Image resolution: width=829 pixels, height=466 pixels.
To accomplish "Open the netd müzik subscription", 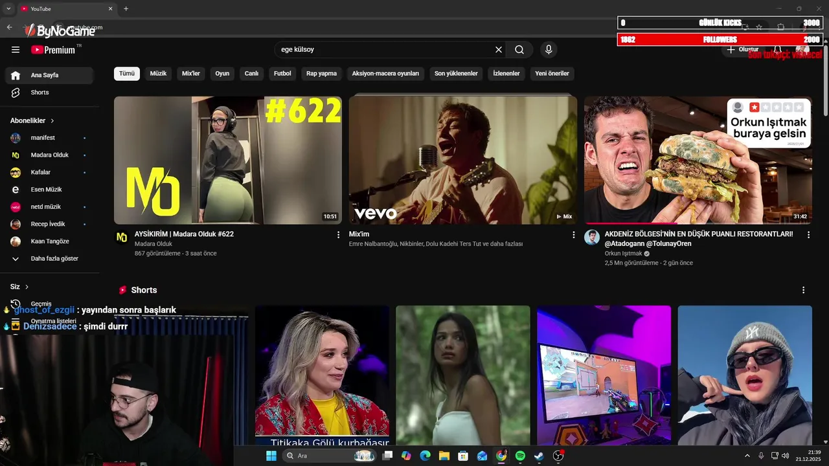I will point(49,207).
